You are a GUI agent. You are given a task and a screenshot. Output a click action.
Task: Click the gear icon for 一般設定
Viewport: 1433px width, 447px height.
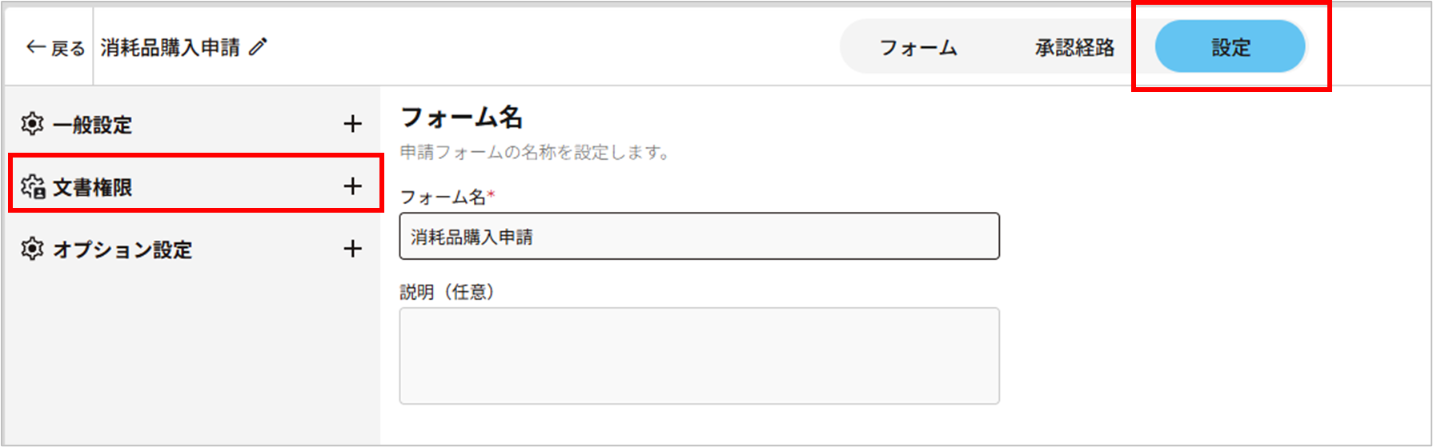tap(32, 124)
